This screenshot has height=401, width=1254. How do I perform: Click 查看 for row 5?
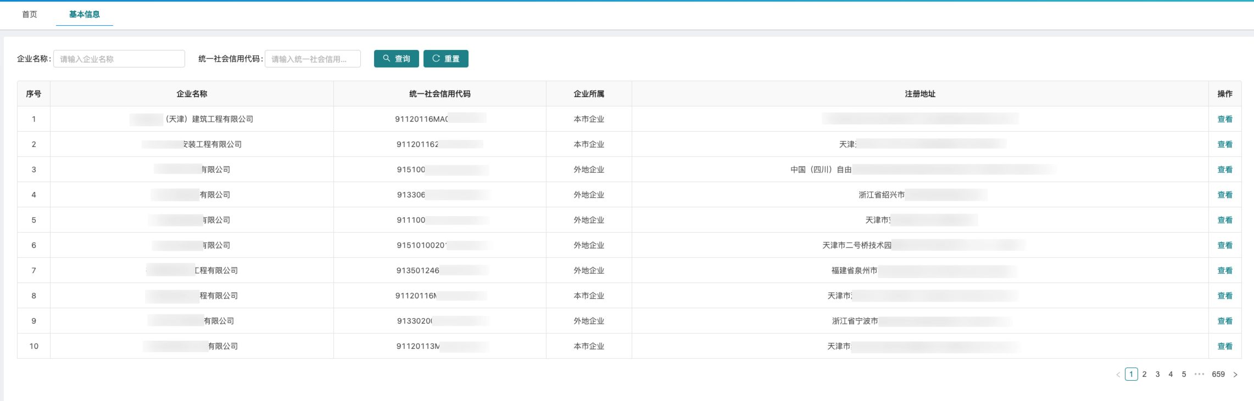[x=1225, y=220]
